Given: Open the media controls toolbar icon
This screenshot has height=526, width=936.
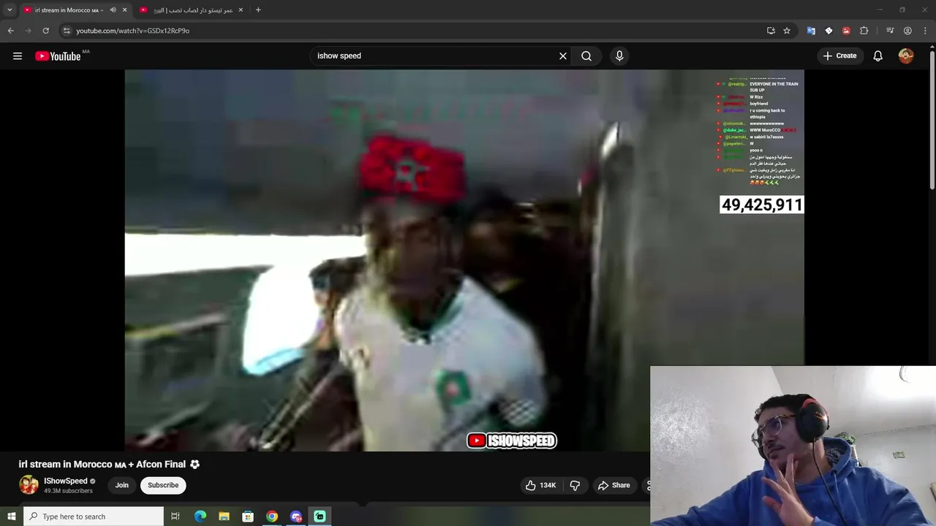Looking at the screenshot, I should 890,31.
